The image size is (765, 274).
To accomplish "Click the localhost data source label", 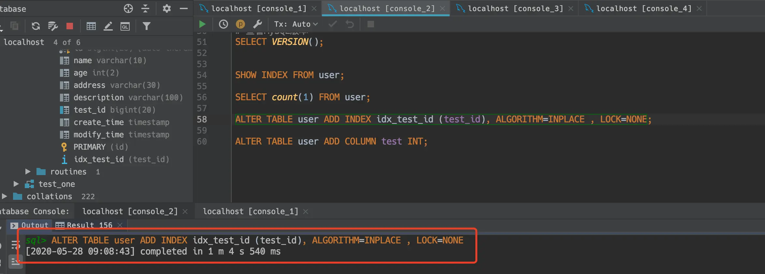I will [24, 42].
